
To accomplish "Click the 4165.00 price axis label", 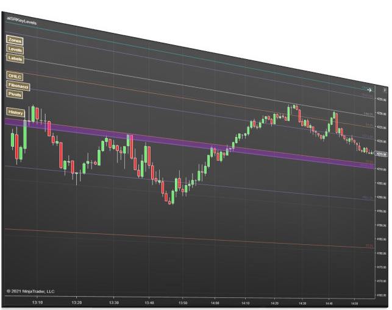I will pos(382,295).
